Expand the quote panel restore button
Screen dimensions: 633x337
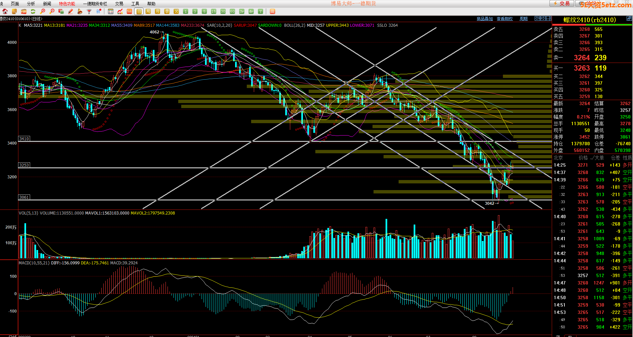click(629, 18)
